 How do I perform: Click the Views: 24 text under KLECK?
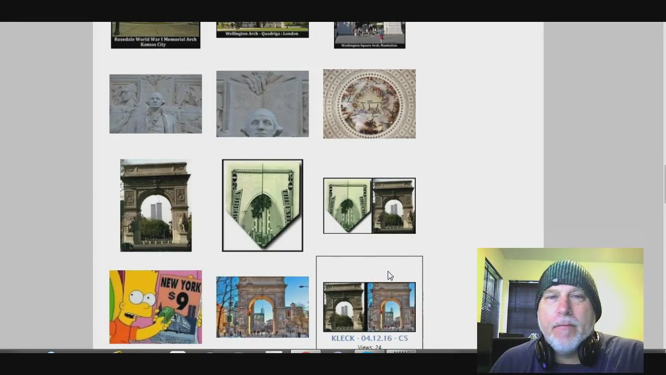369,347
